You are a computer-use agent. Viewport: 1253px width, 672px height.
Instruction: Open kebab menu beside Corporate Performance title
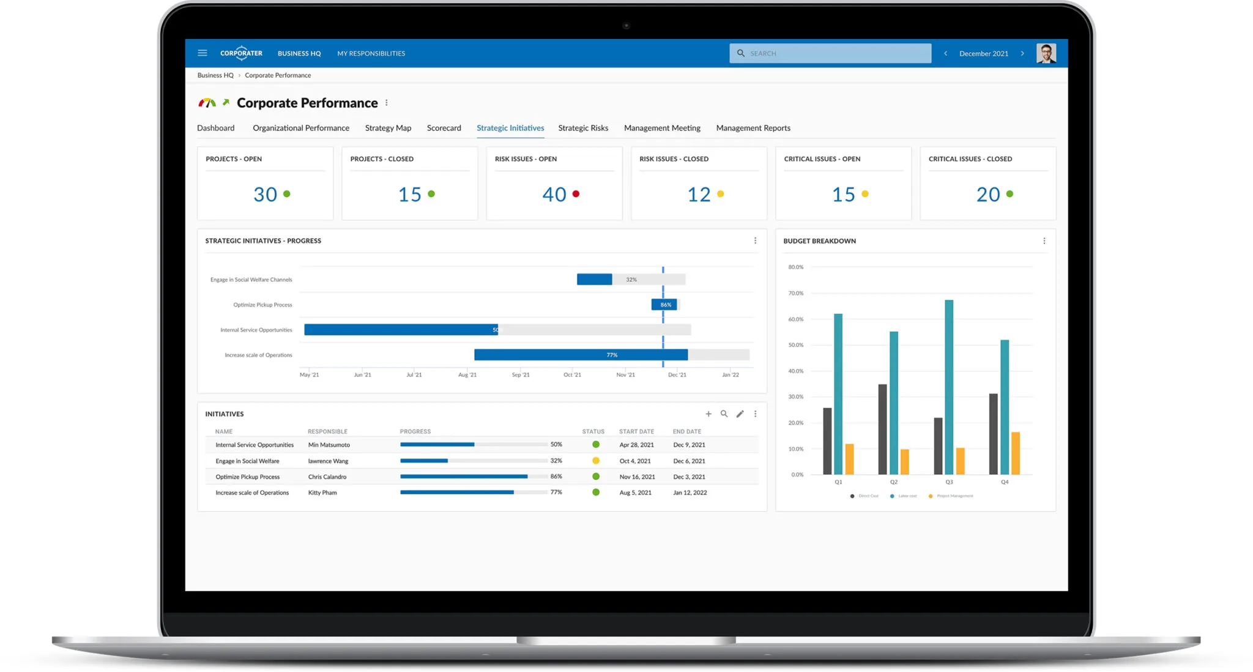click(386, 103)
